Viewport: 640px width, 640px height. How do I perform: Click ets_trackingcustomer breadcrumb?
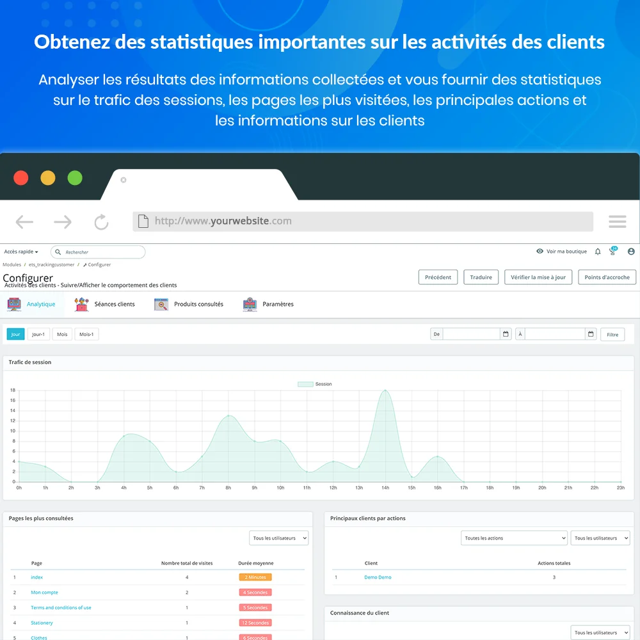[x=51, y=264]
